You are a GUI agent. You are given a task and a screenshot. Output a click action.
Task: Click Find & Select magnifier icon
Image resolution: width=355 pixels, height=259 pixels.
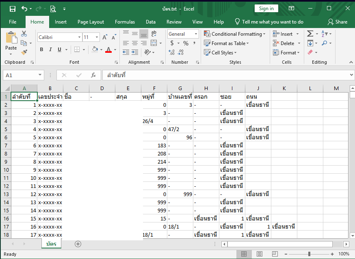point(325,43)
